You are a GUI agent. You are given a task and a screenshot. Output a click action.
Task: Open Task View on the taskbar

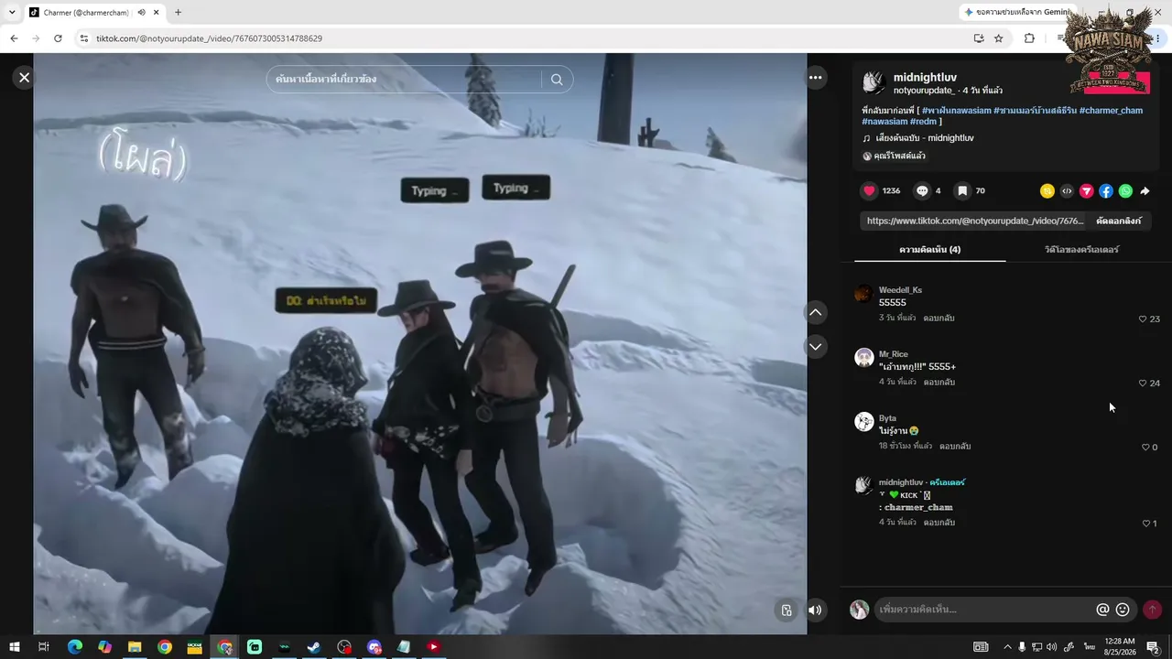(43, 647)
